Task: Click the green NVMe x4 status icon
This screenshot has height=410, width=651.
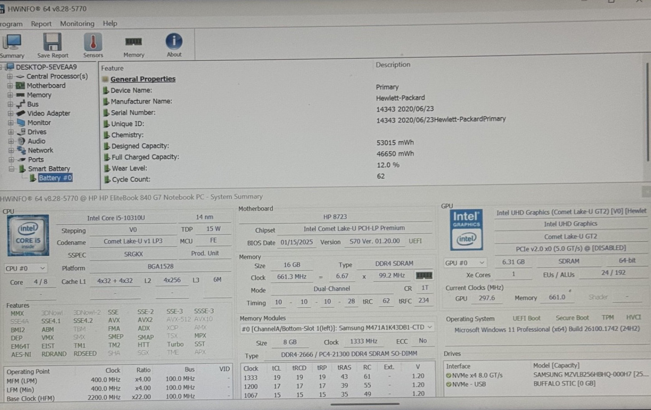Action: coord(448,376)
